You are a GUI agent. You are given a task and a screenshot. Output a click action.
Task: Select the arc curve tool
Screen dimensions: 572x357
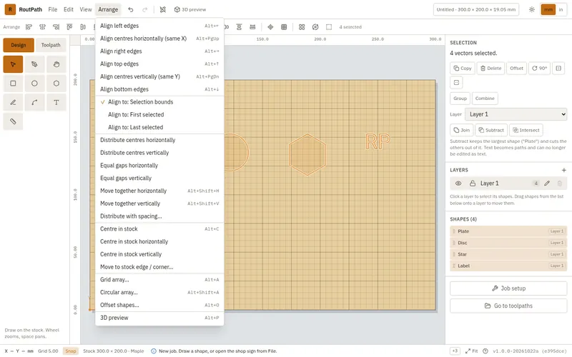point(34,102)
